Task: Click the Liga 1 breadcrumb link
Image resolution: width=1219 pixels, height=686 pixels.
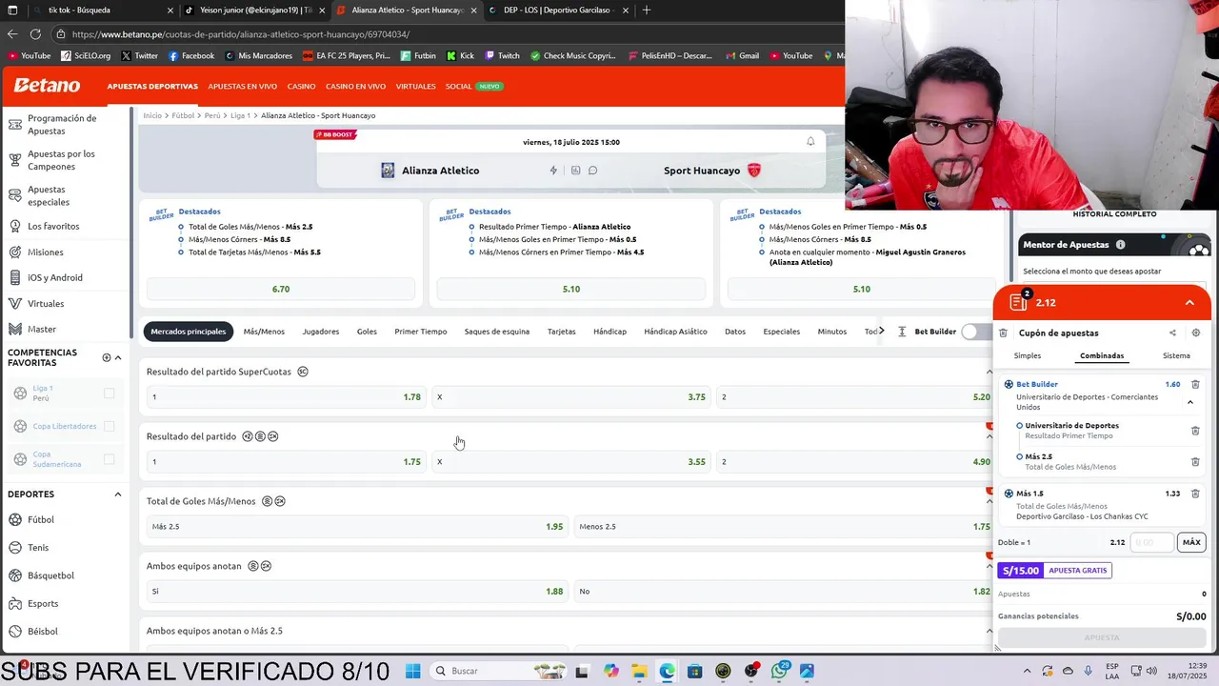Action: 240,115
